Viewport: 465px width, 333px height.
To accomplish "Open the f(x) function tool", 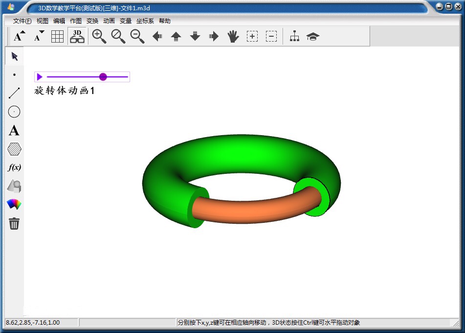I will pos(14,167).
